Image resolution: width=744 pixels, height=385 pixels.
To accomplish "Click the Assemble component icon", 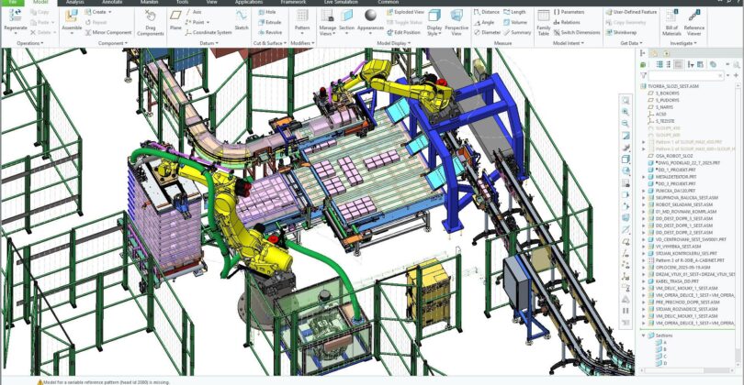I will point(72,18).
